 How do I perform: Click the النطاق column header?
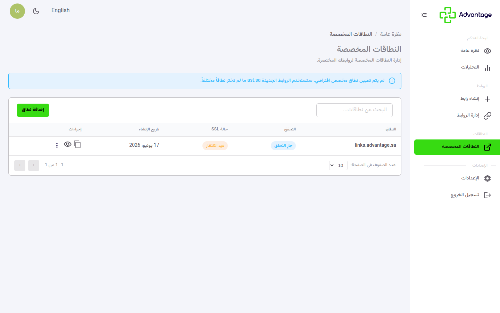click(x=391, y=129)
